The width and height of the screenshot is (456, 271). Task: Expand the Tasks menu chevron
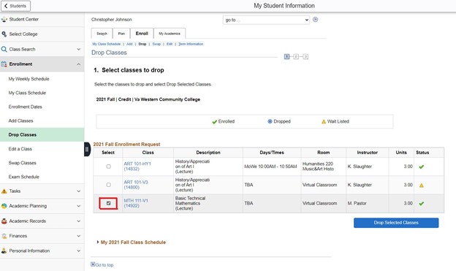click(x=78, y=191)
